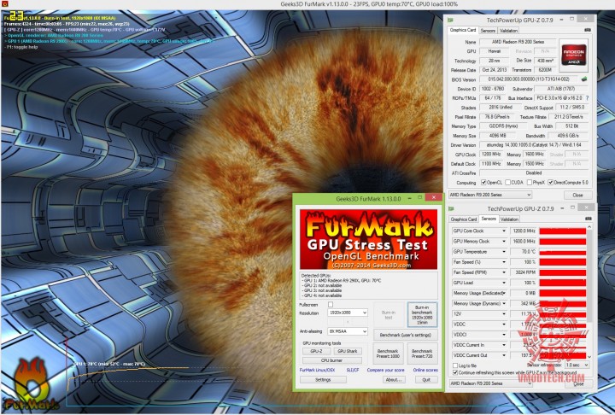Enable the Fullscreen checkbox in FurMark
Viewport: 615px width, 415px height.
(x=331, y=304)
